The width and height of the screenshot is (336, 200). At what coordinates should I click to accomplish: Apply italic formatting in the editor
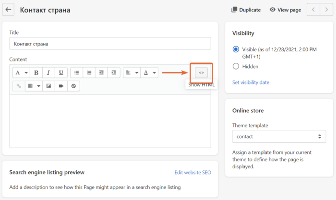[48, 73]
